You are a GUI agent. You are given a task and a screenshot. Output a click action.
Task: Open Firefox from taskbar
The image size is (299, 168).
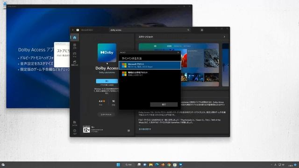[x=163, y=165]
